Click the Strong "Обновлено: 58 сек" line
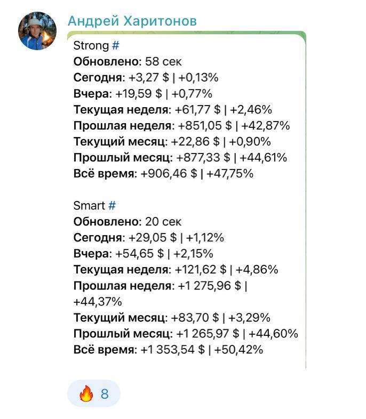Screen dimensions: 366x419 point(128,61)
